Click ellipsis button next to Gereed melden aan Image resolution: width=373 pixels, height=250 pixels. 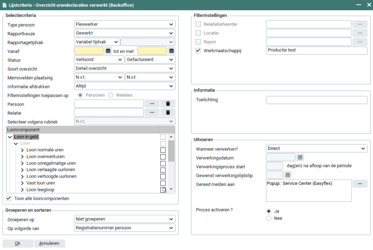(360, 184)
